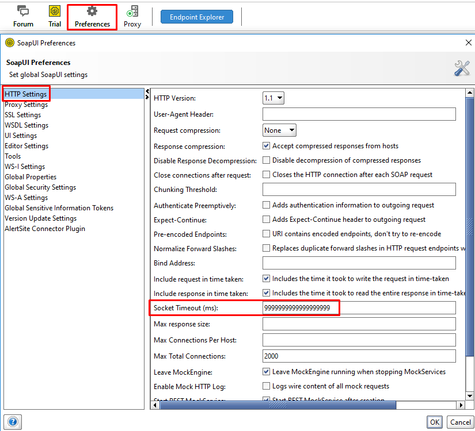This screenshot has width=475, height=431.
Task: Click the Max Connections Per Host field
Action: [359, 340]
